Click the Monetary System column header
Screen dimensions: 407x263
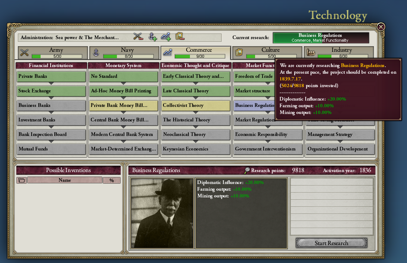tap(124, 66)
